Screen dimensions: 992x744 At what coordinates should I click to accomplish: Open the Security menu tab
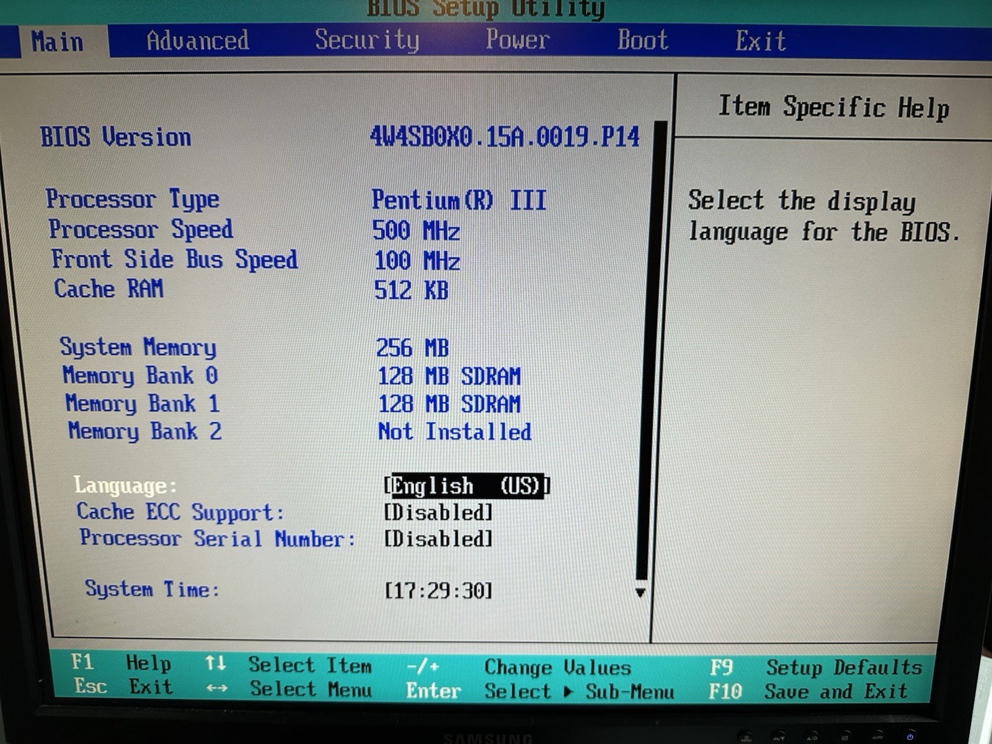coord(367,40)
